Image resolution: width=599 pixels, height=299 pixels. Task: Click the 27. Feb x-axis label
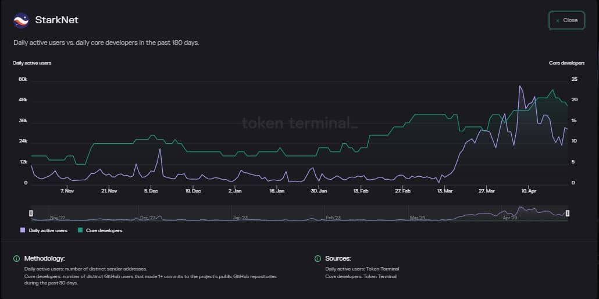coord(402,190)
